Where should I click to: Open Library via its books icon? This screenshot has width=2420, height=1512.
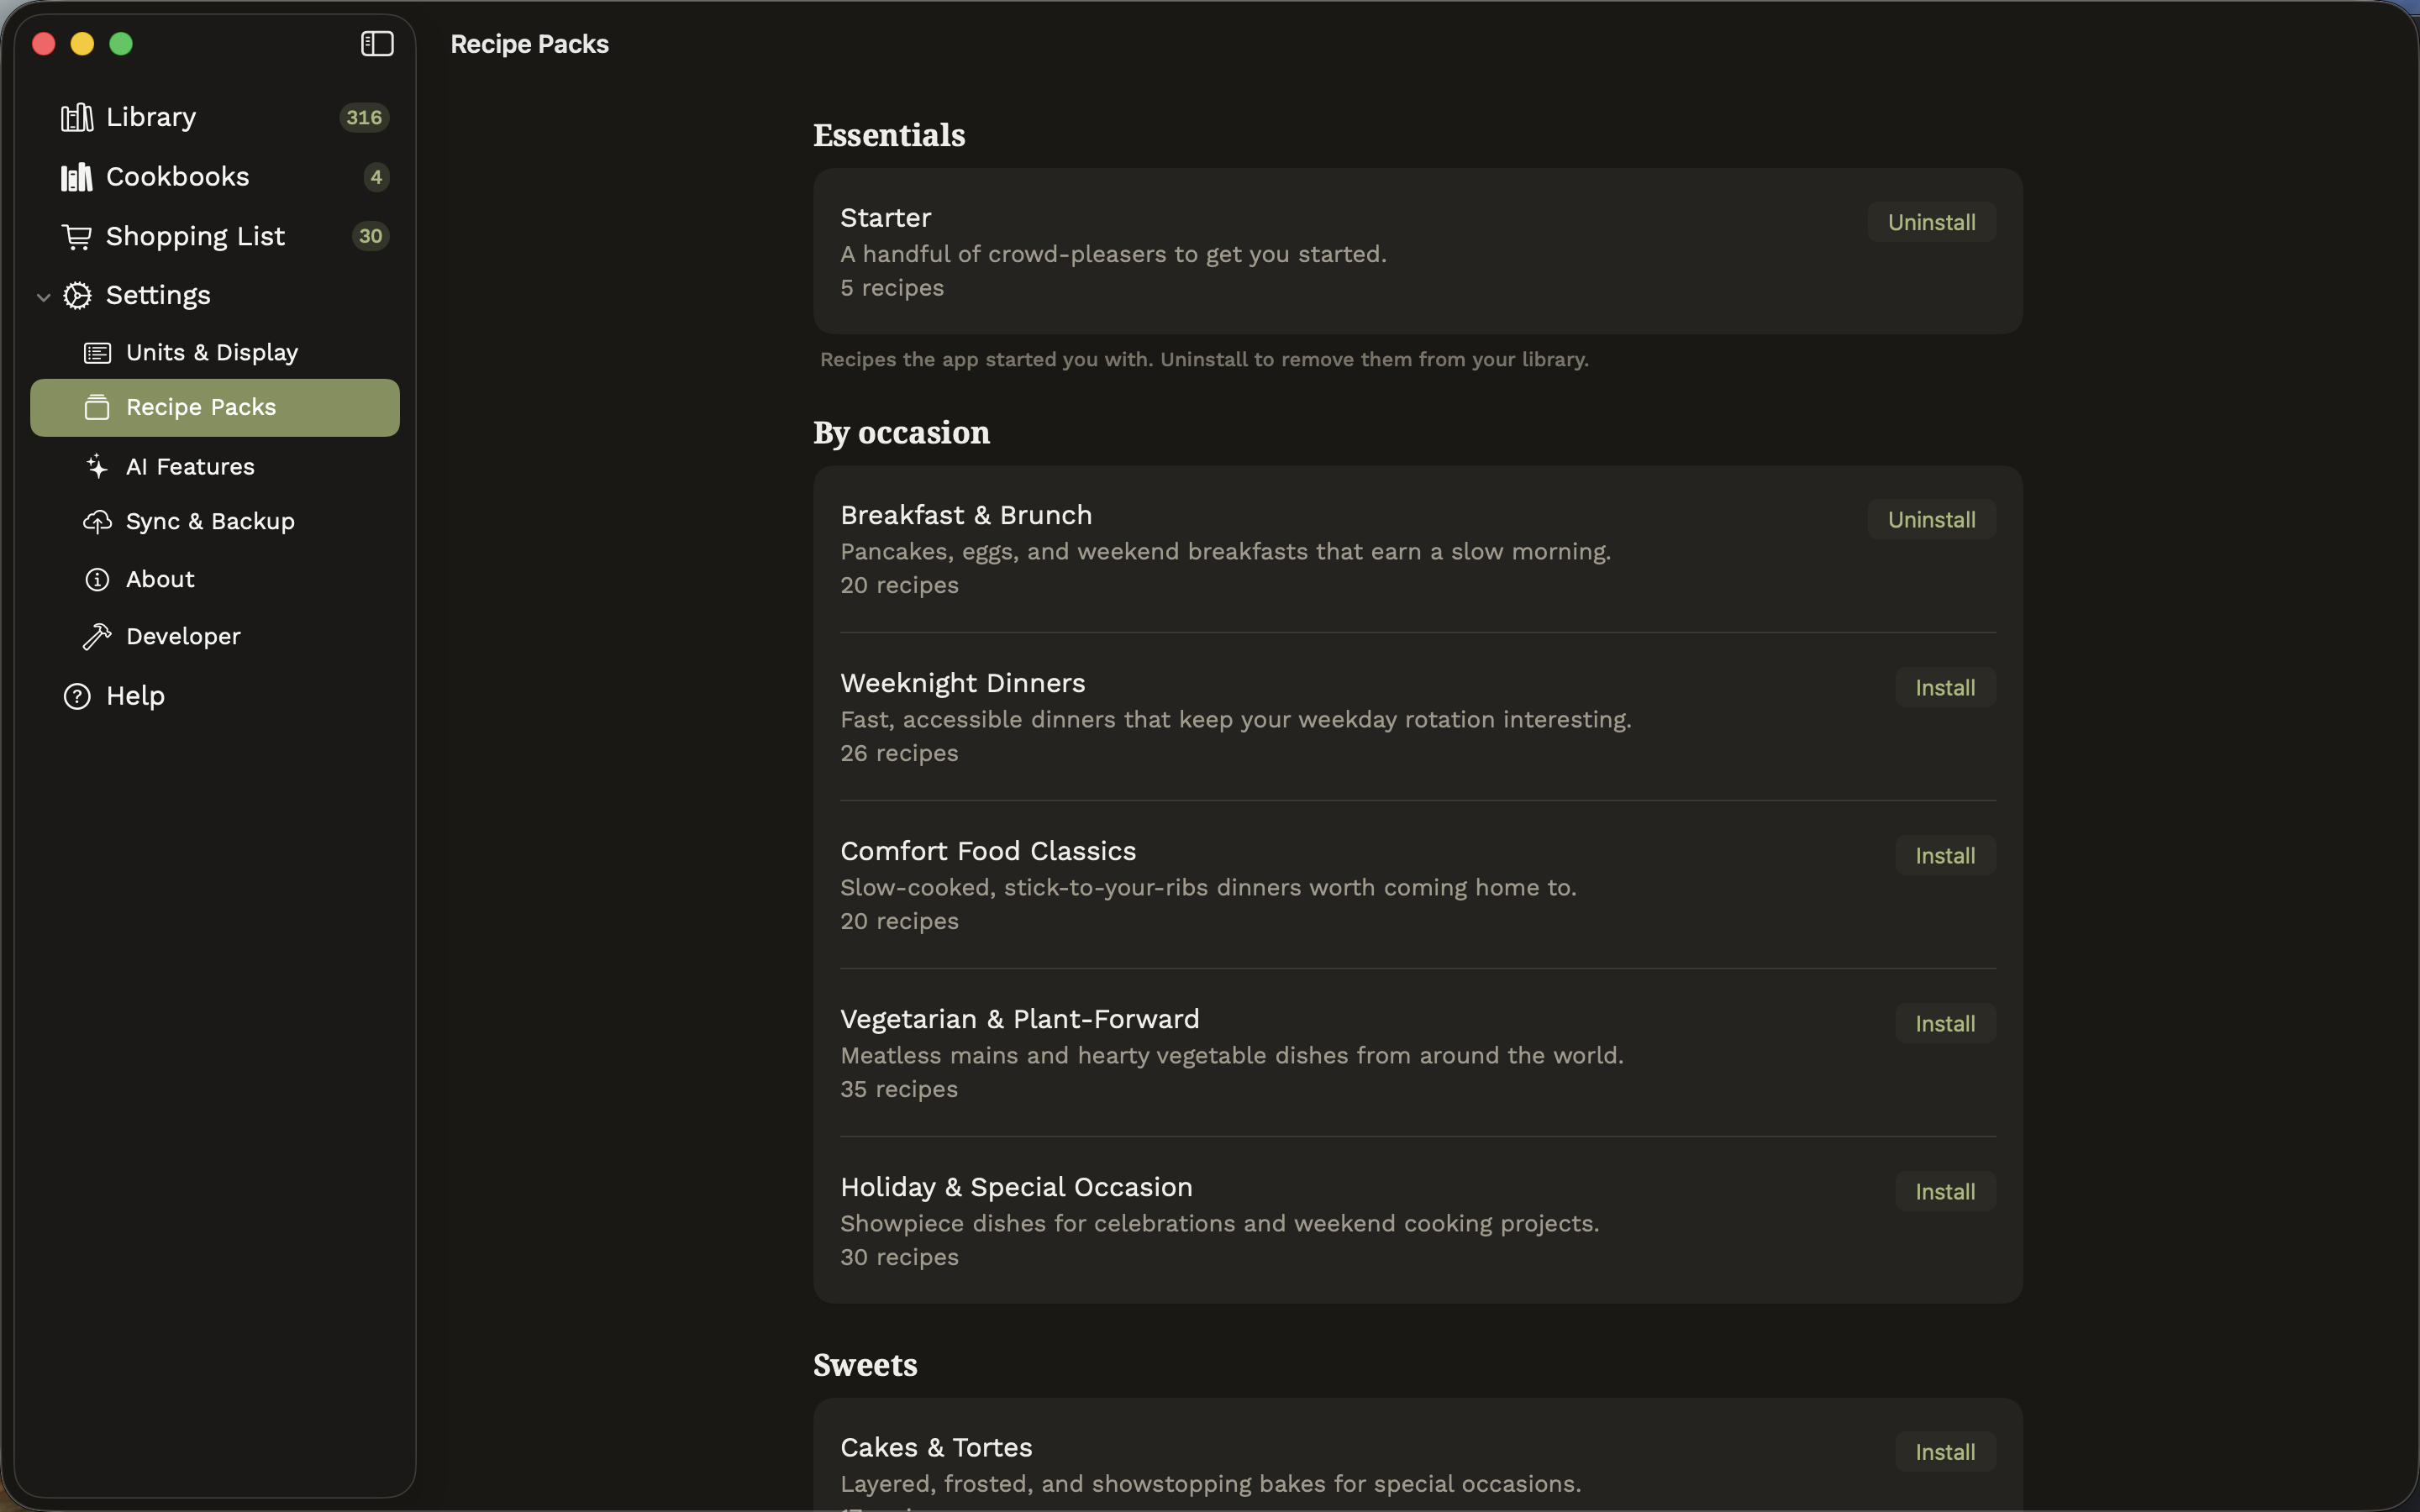[x=77, y=118]
